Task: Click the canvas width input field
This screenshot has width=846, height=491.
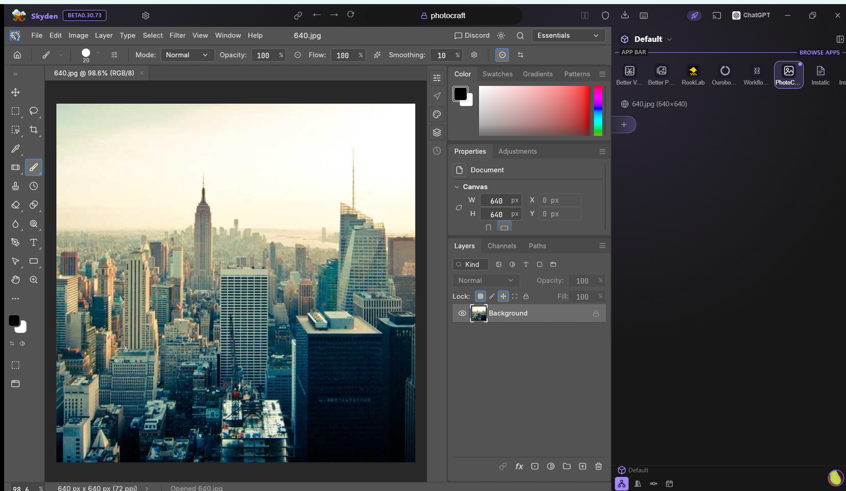Action: [x=501, y=200]
